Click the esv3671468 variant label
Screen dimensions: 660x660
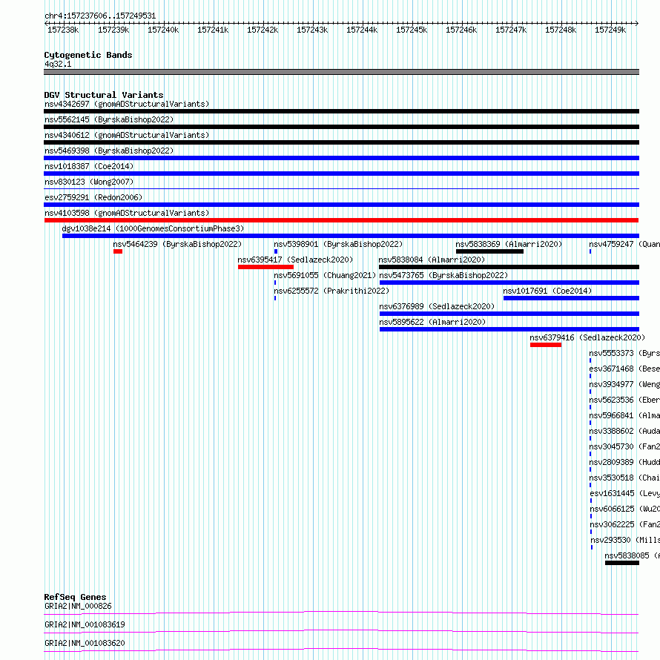pyautogui.click(x=624, y=369)
